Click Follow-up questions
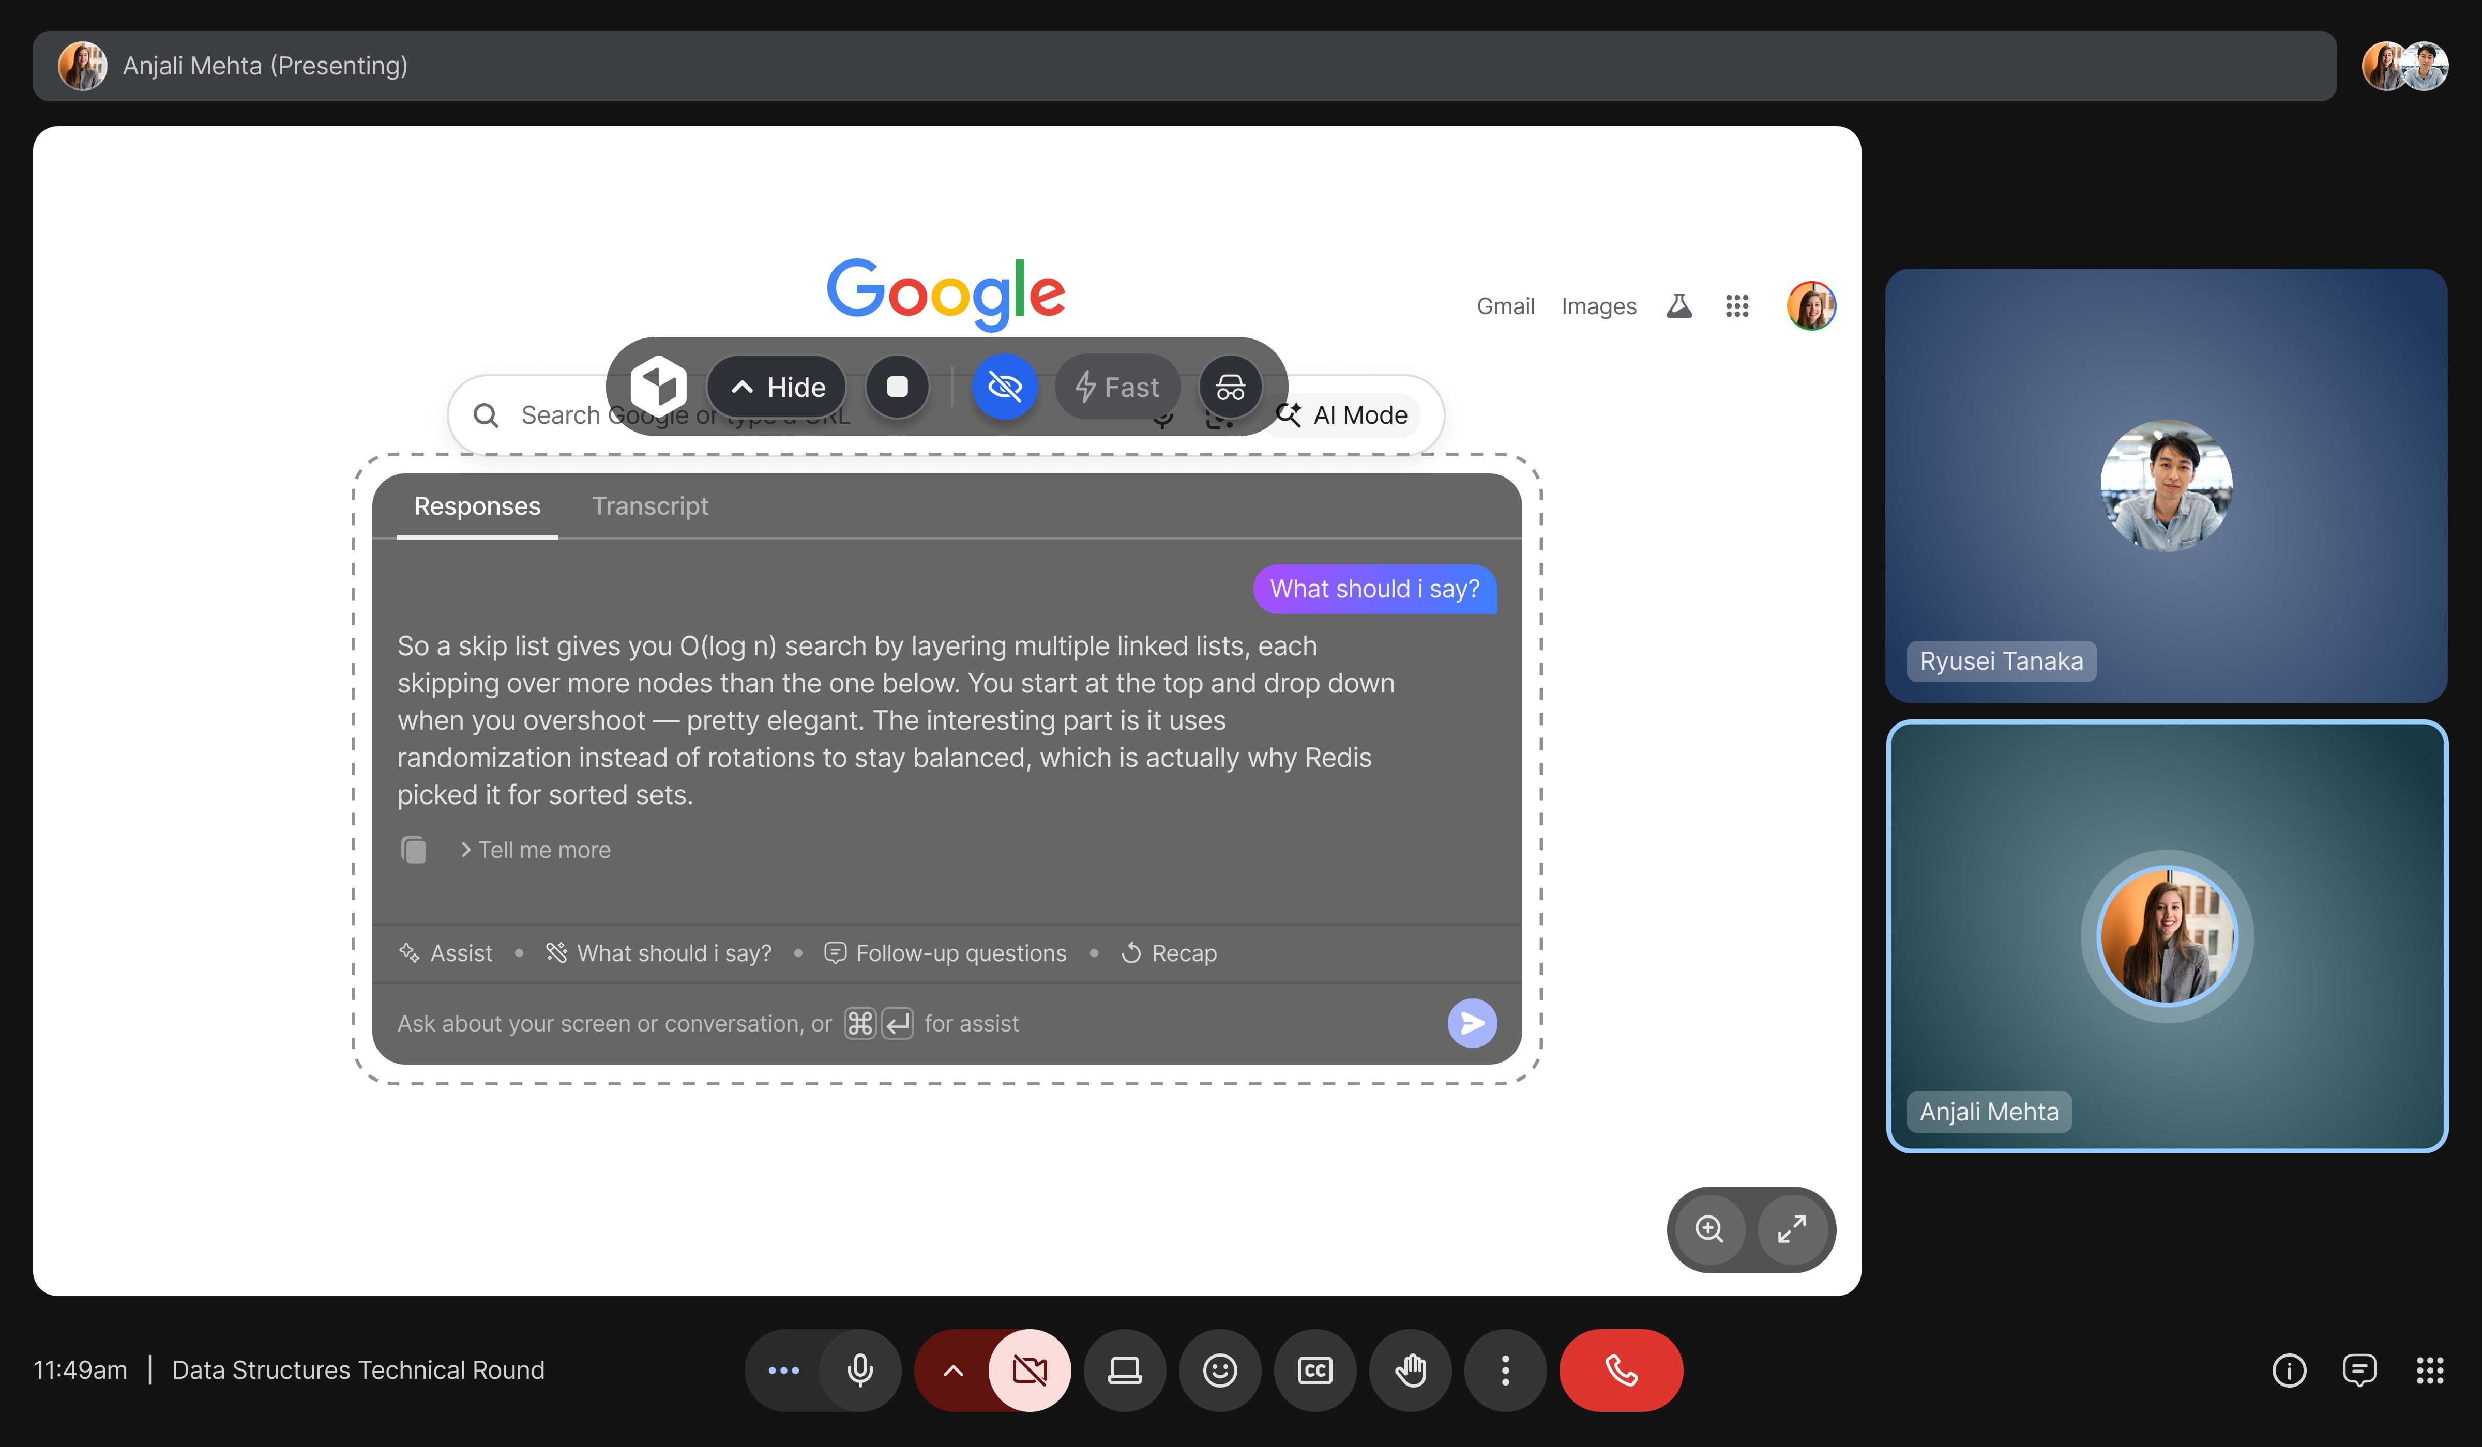Image resolution: width=2482 pixels, height=1447 pixels. 946,953
